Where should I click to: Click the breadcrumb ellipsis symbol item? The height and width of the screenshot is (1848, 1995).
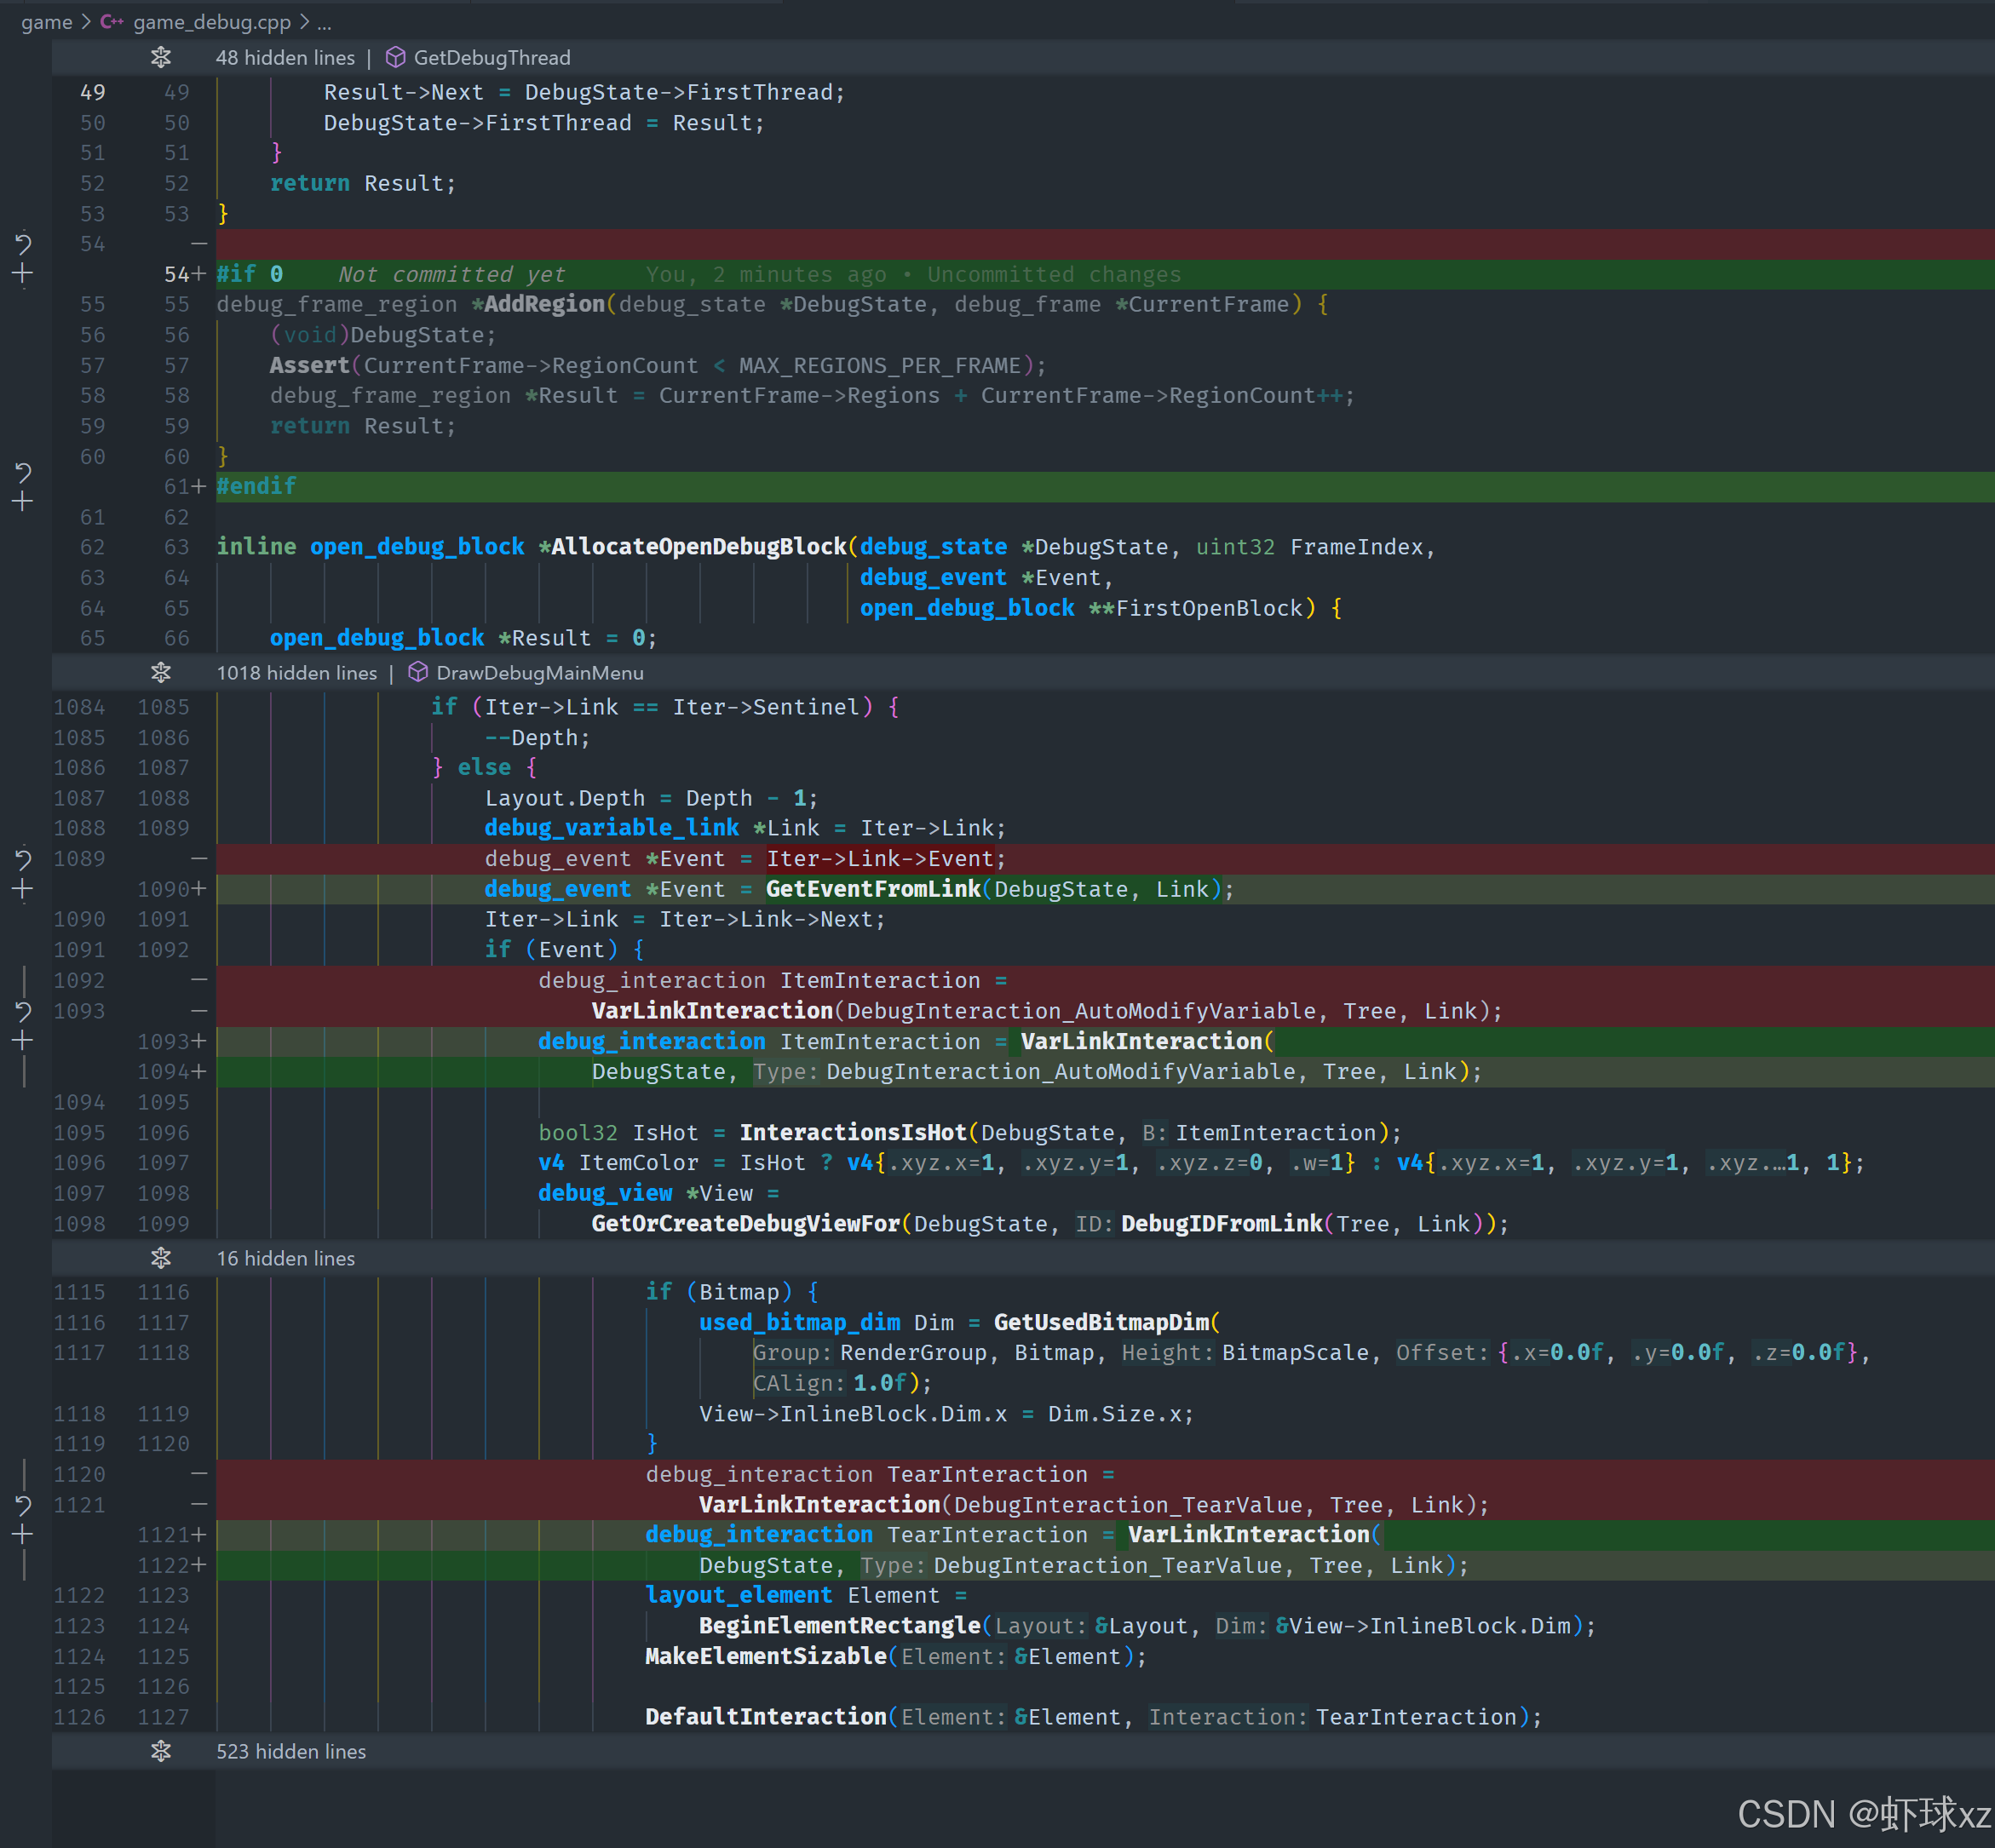pyautogui.click(x=324, y=22)
